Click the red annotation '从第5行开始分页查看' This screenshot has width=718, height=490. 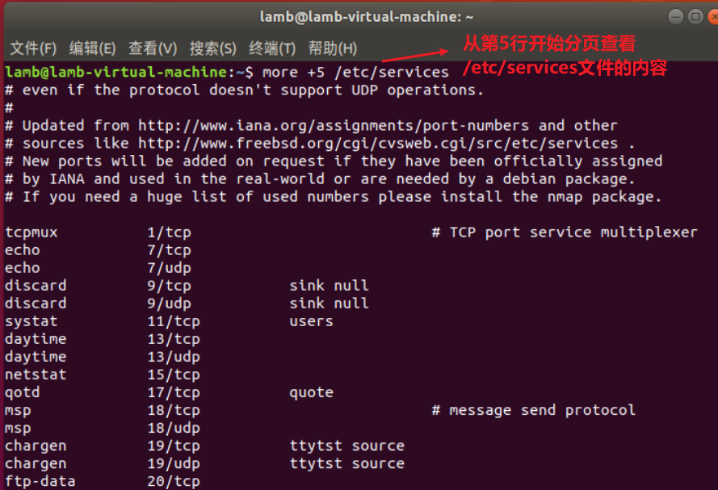pyautogui.click(x=549, y=43)
